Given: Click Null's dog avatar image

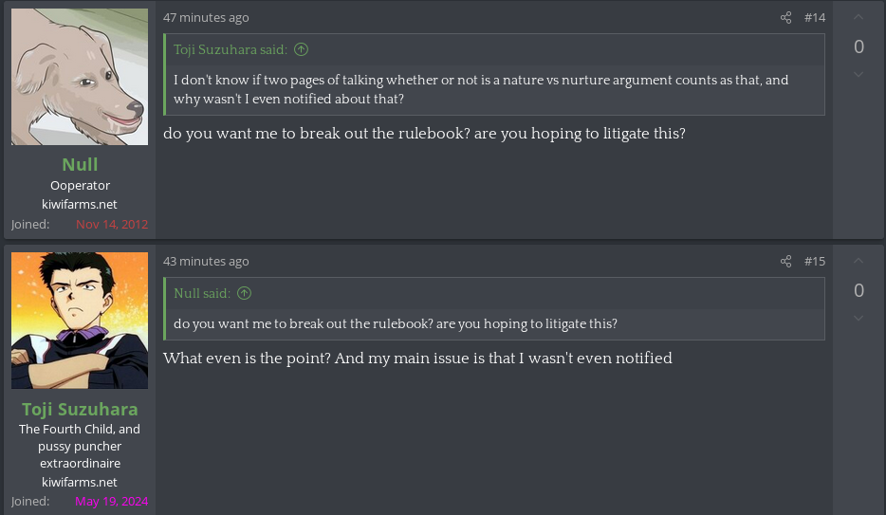Looking at the screenshot, I should click(x=80, y=77).
